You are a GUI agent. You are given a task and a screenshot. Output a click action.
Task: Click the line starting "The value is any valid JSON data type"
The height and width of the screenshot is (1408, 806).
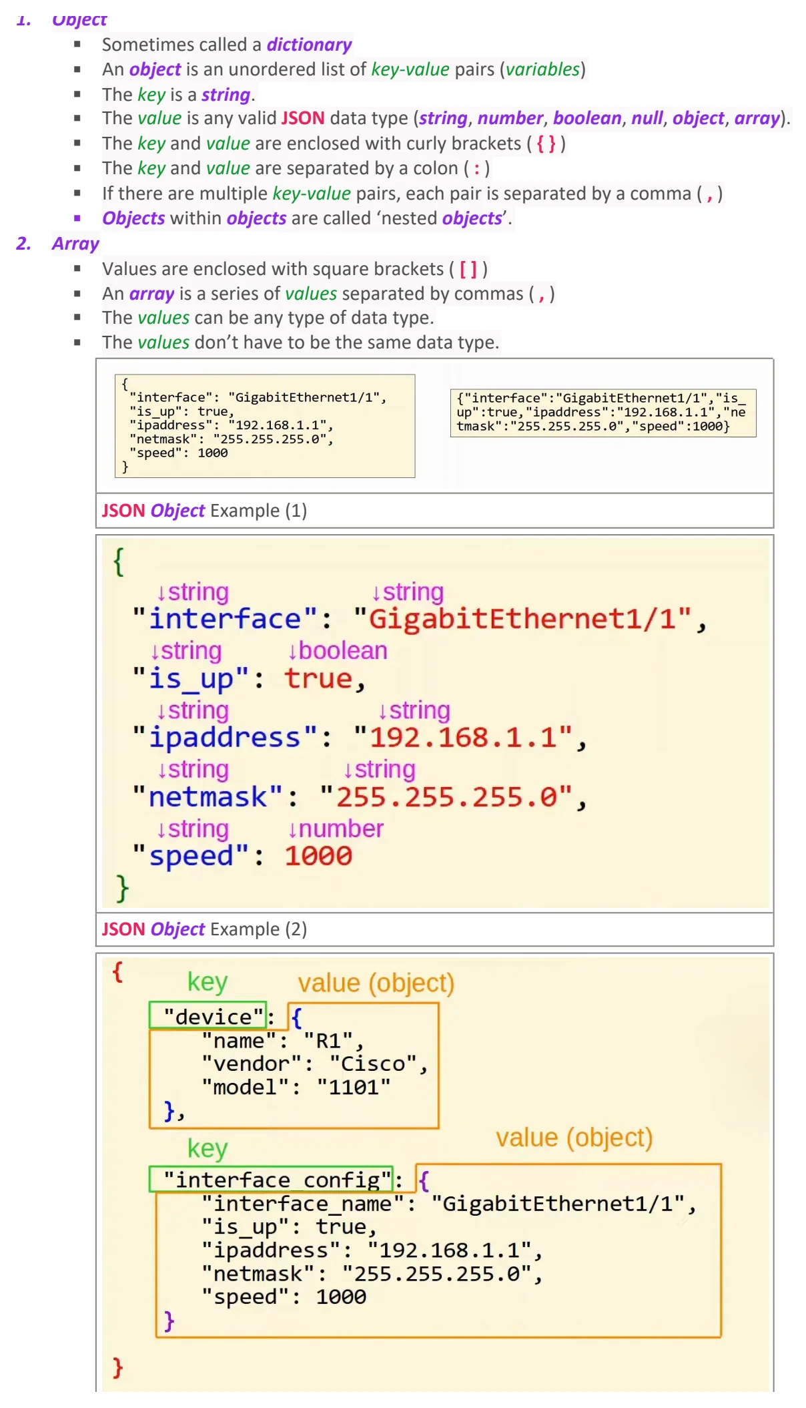(446, 118)
